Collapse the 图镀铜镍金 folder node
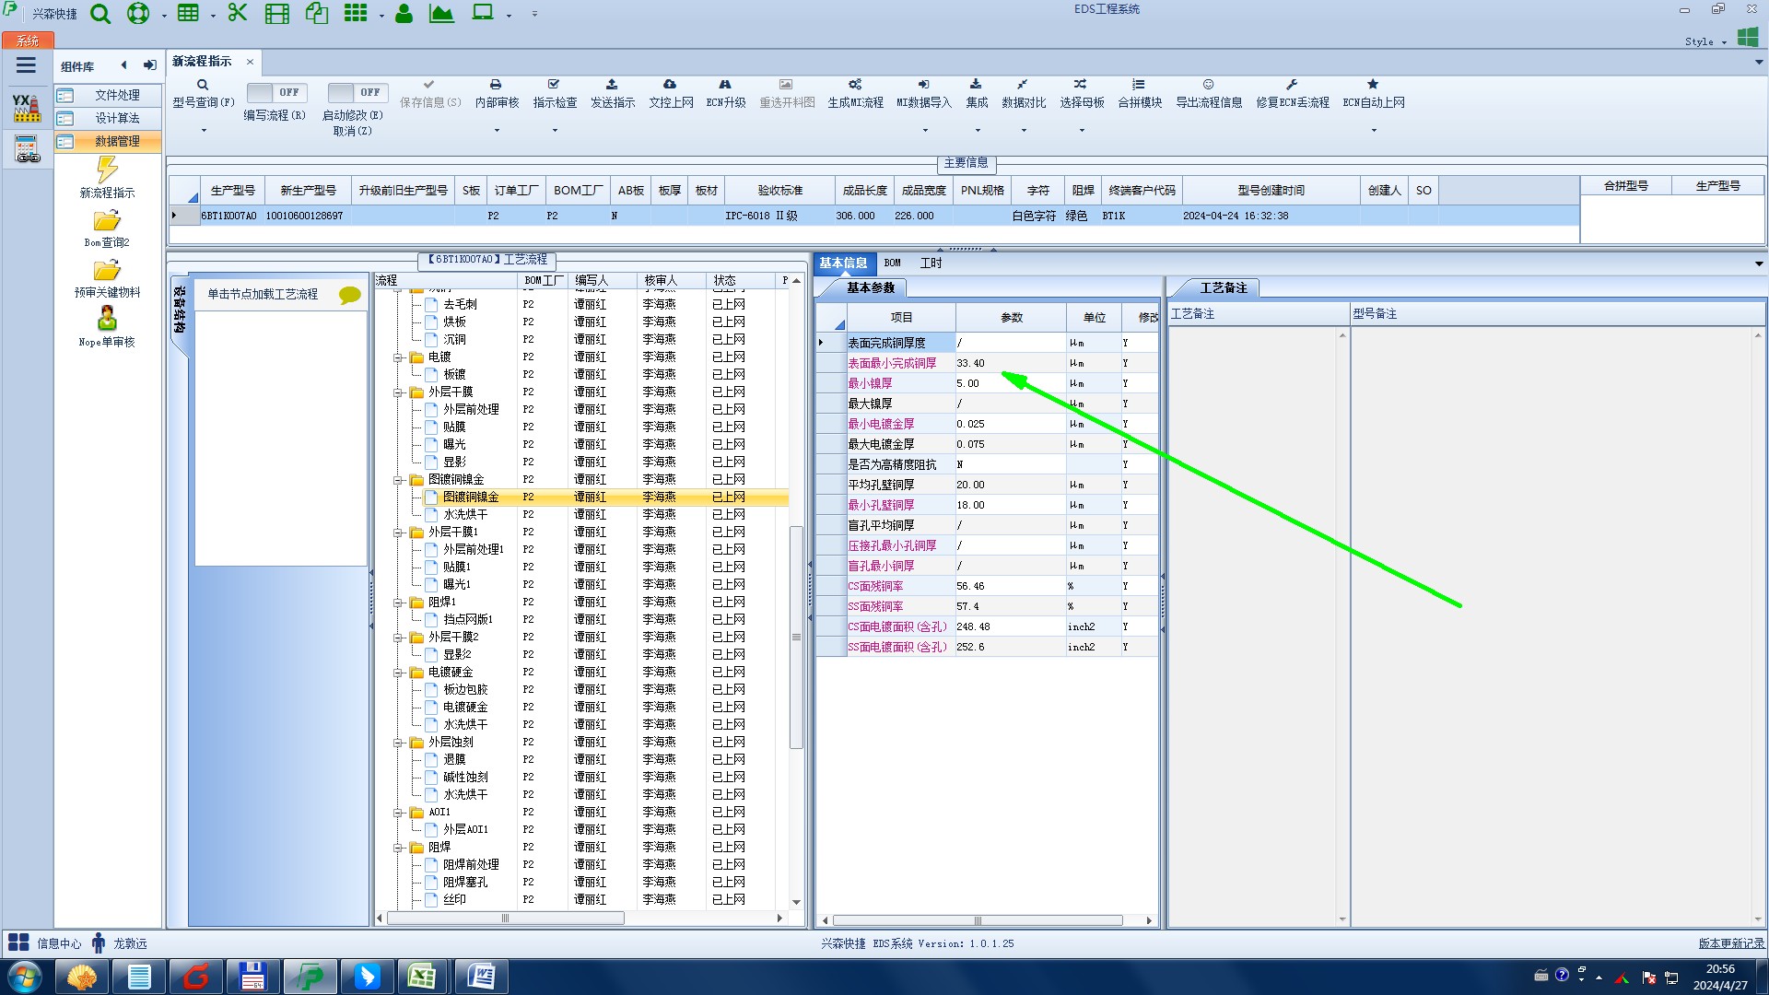 coord(399,480)
